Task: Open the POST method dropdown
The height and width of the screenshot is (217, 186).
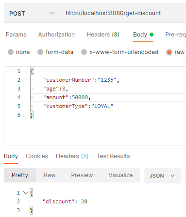Action: [32, 13]
